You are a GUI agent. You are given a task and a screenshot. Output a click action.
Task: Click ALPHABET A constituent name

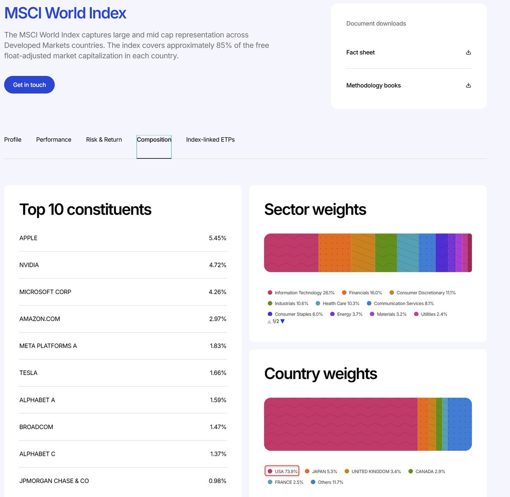[37, 400]
